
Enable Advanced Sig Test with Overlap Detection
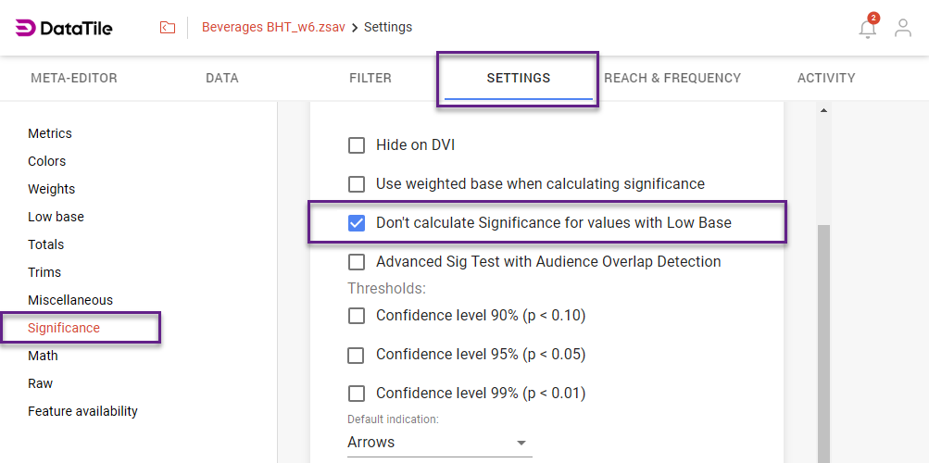[357, 262]
